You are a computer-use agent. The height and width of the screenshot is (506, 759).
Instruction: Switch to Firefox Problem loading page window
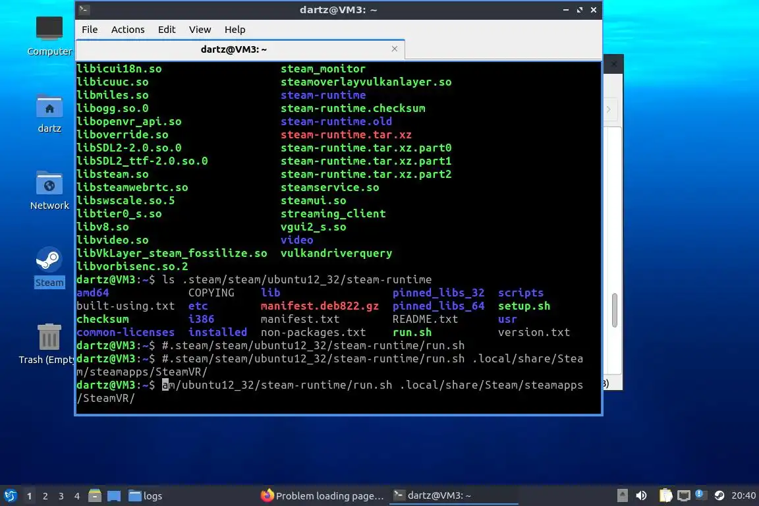coord(322,495)
